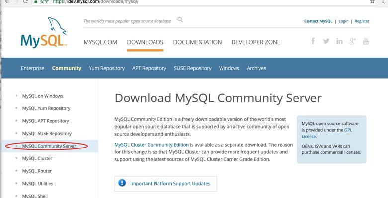Bookmark page with star icon

pos(372,1)
